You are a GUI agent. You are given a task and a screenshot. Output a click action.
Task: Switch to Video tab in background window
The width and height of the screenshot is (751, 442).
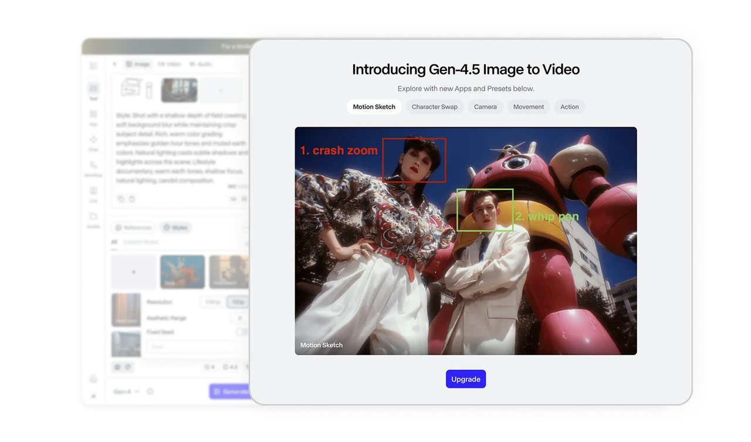click(170, 64)
